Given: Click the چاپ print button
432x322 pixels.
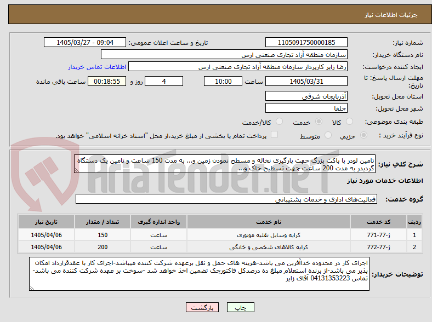Looking at the screenshot, I should pos(241,307).
